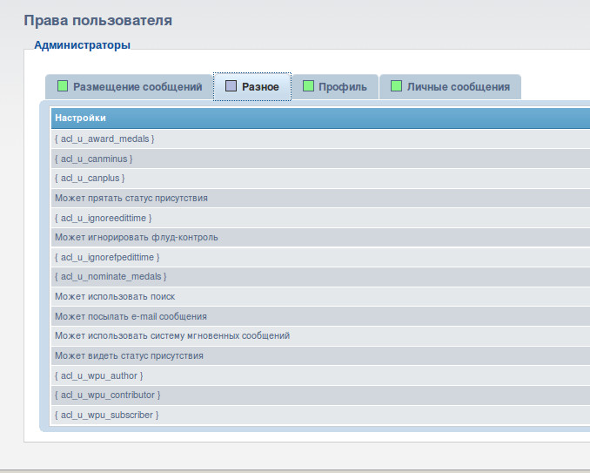
Task: Click 'Может посылать e-mail сообщения' row
Action: (131, 316)
